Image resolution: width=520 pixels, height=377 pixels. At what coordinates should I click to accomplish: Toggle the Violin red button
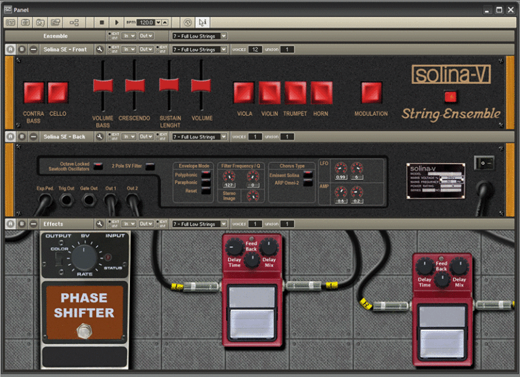point(269,93)
